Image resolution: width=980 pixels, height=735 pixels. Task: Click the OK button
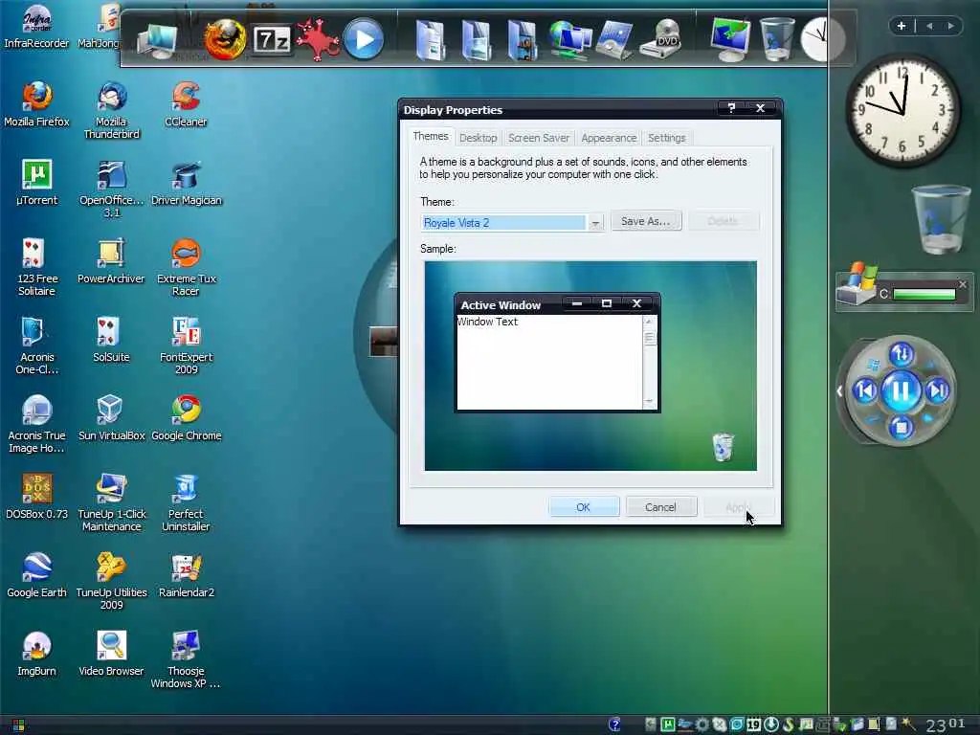click(584, 507)
